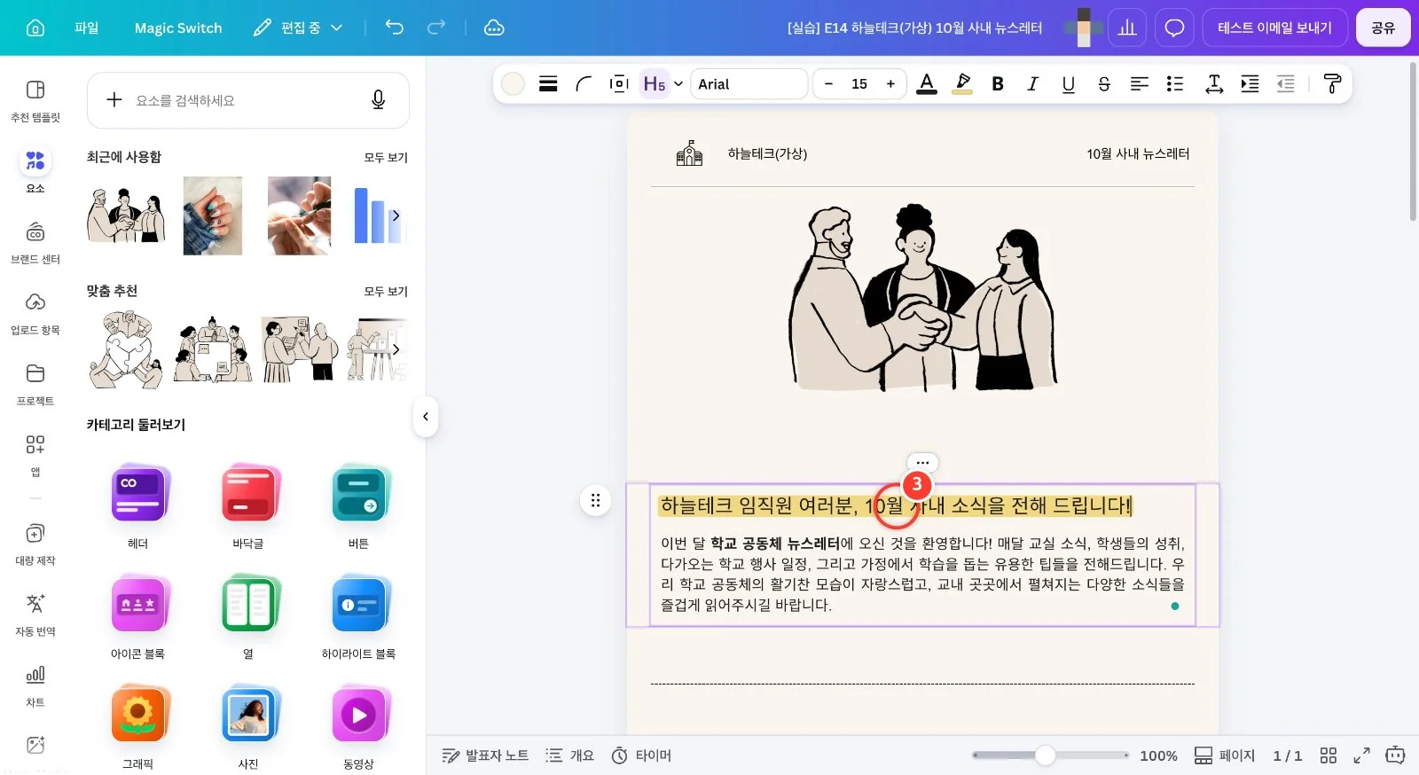Click the redo arrow
This screenshot has height=775, width=1419.
436,27
